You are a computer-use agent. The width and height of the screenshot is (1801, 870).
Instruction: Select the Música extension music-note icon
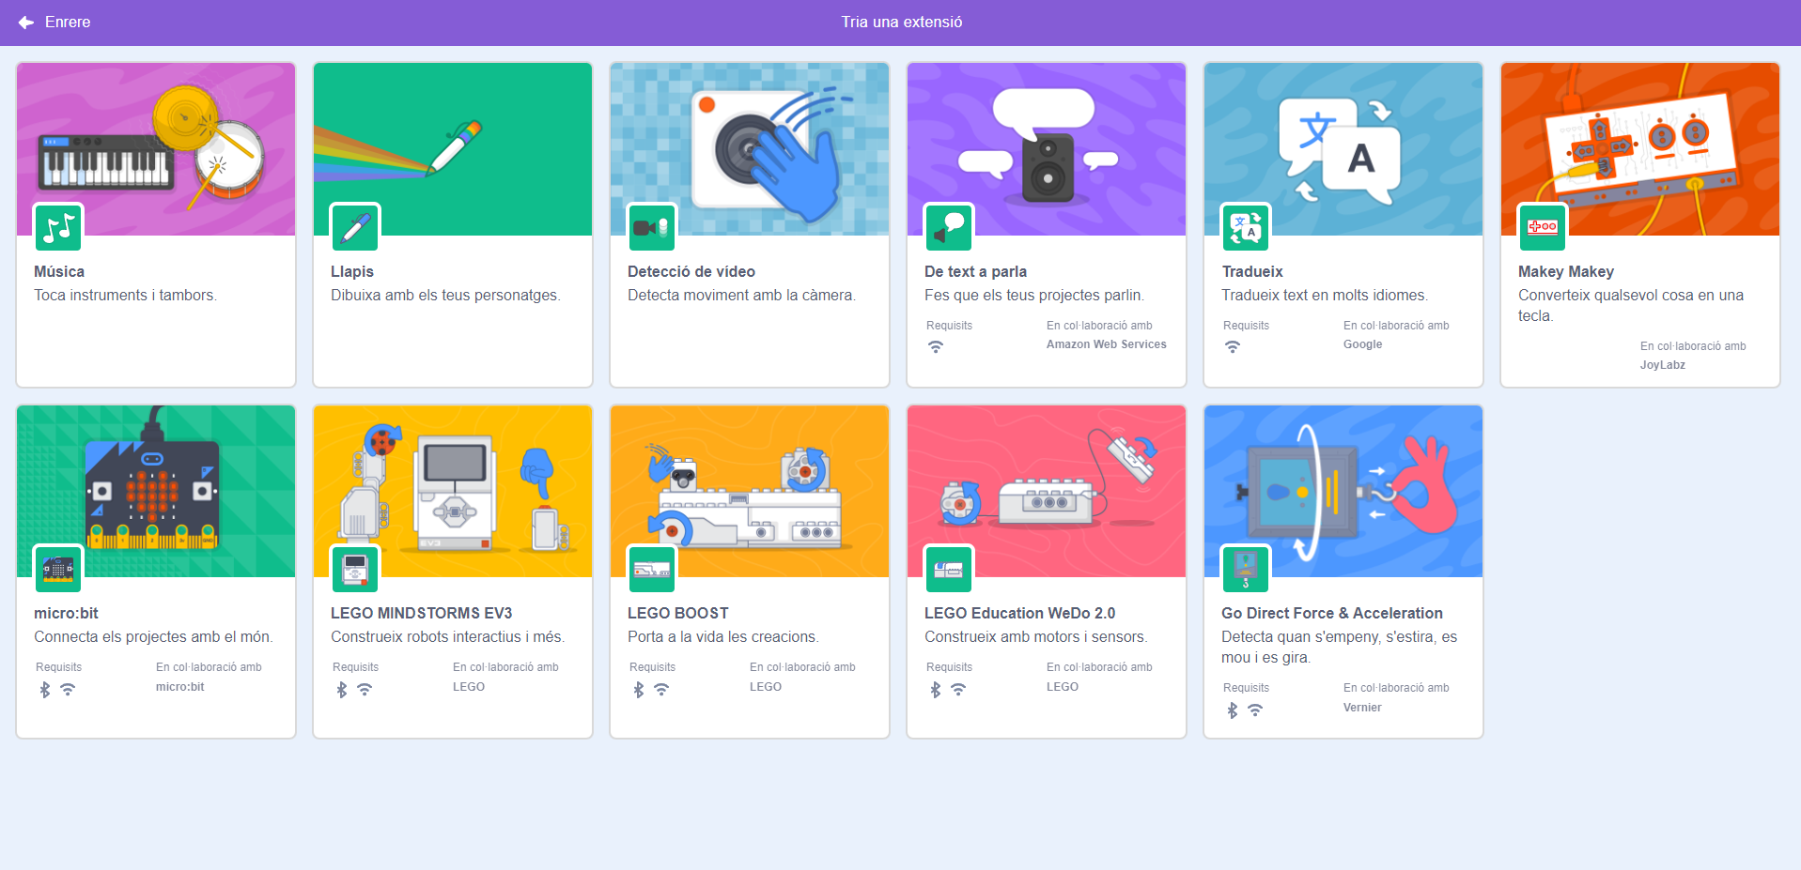tap(58, 227)
